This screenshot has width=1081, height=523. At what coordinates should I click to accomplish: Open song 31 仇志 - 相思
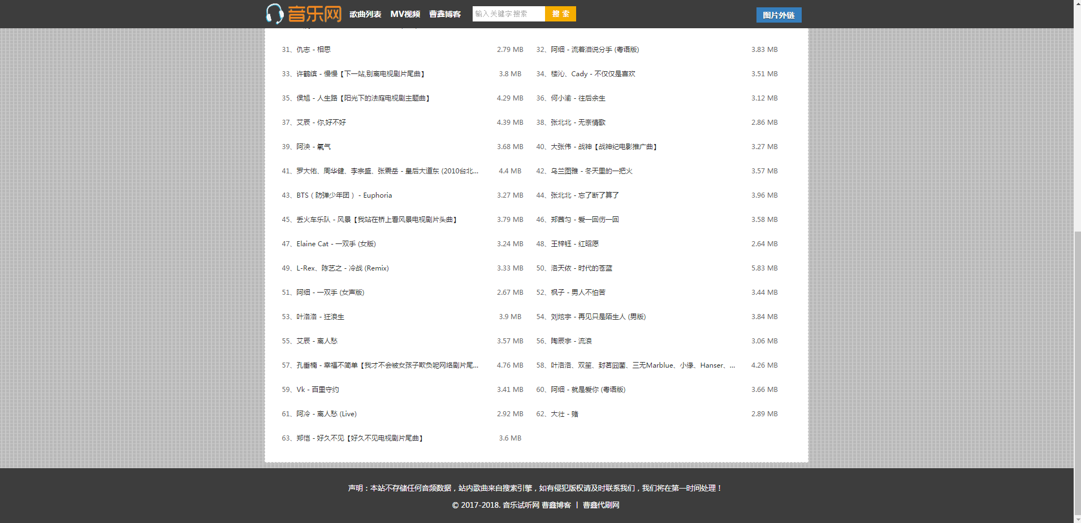(x=314, y=50)
